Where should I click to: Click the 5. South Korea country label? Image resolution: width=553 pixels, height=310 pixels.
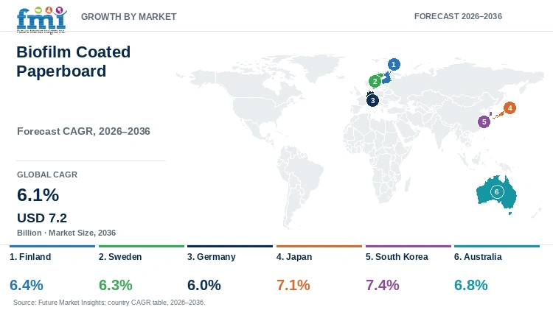point(397,257)
